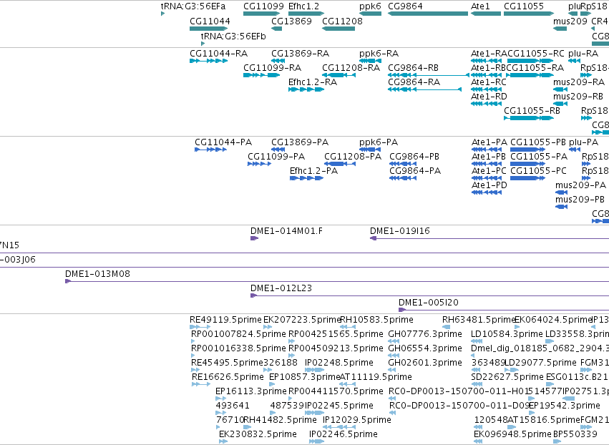609x445 pixels.
Task: Click the Ate1-RC transcript label
Action: point(489,82)
